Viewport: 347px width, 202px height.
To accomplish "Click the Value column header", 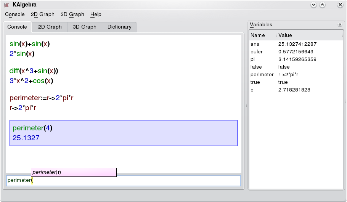I will click(309, 35).
